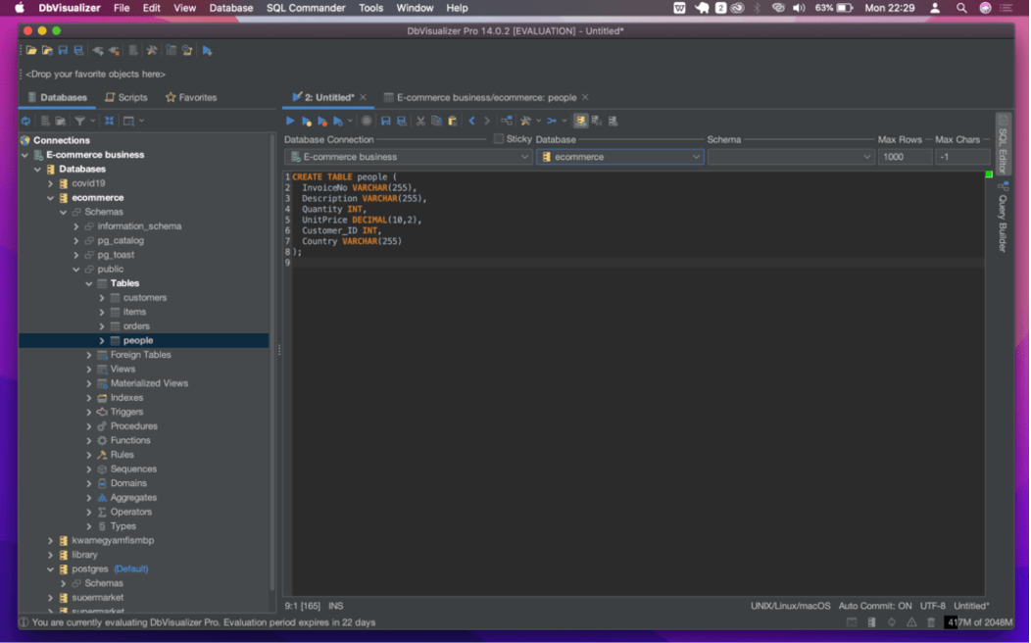1031x643 pixels.
Task: Click the UNIX/Linux/macOS line ending indicator
Action: click(x=790, y=606)
